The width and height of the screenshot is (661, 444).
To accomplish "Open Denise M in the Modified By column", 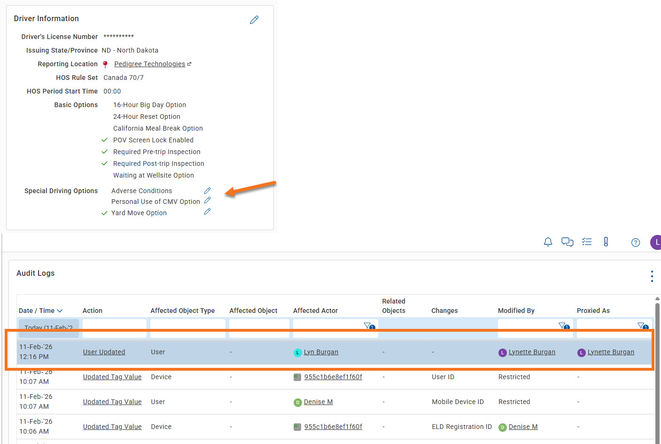I will 523,427.
